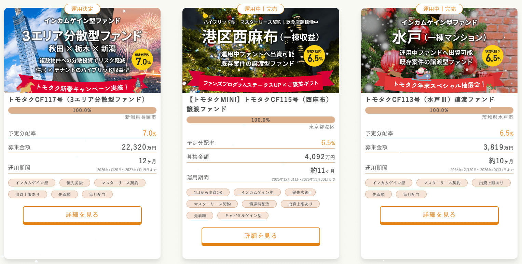
Task: Select the 1口から出資OK tag on CF115 card
Action: click(x=208, y=192)
